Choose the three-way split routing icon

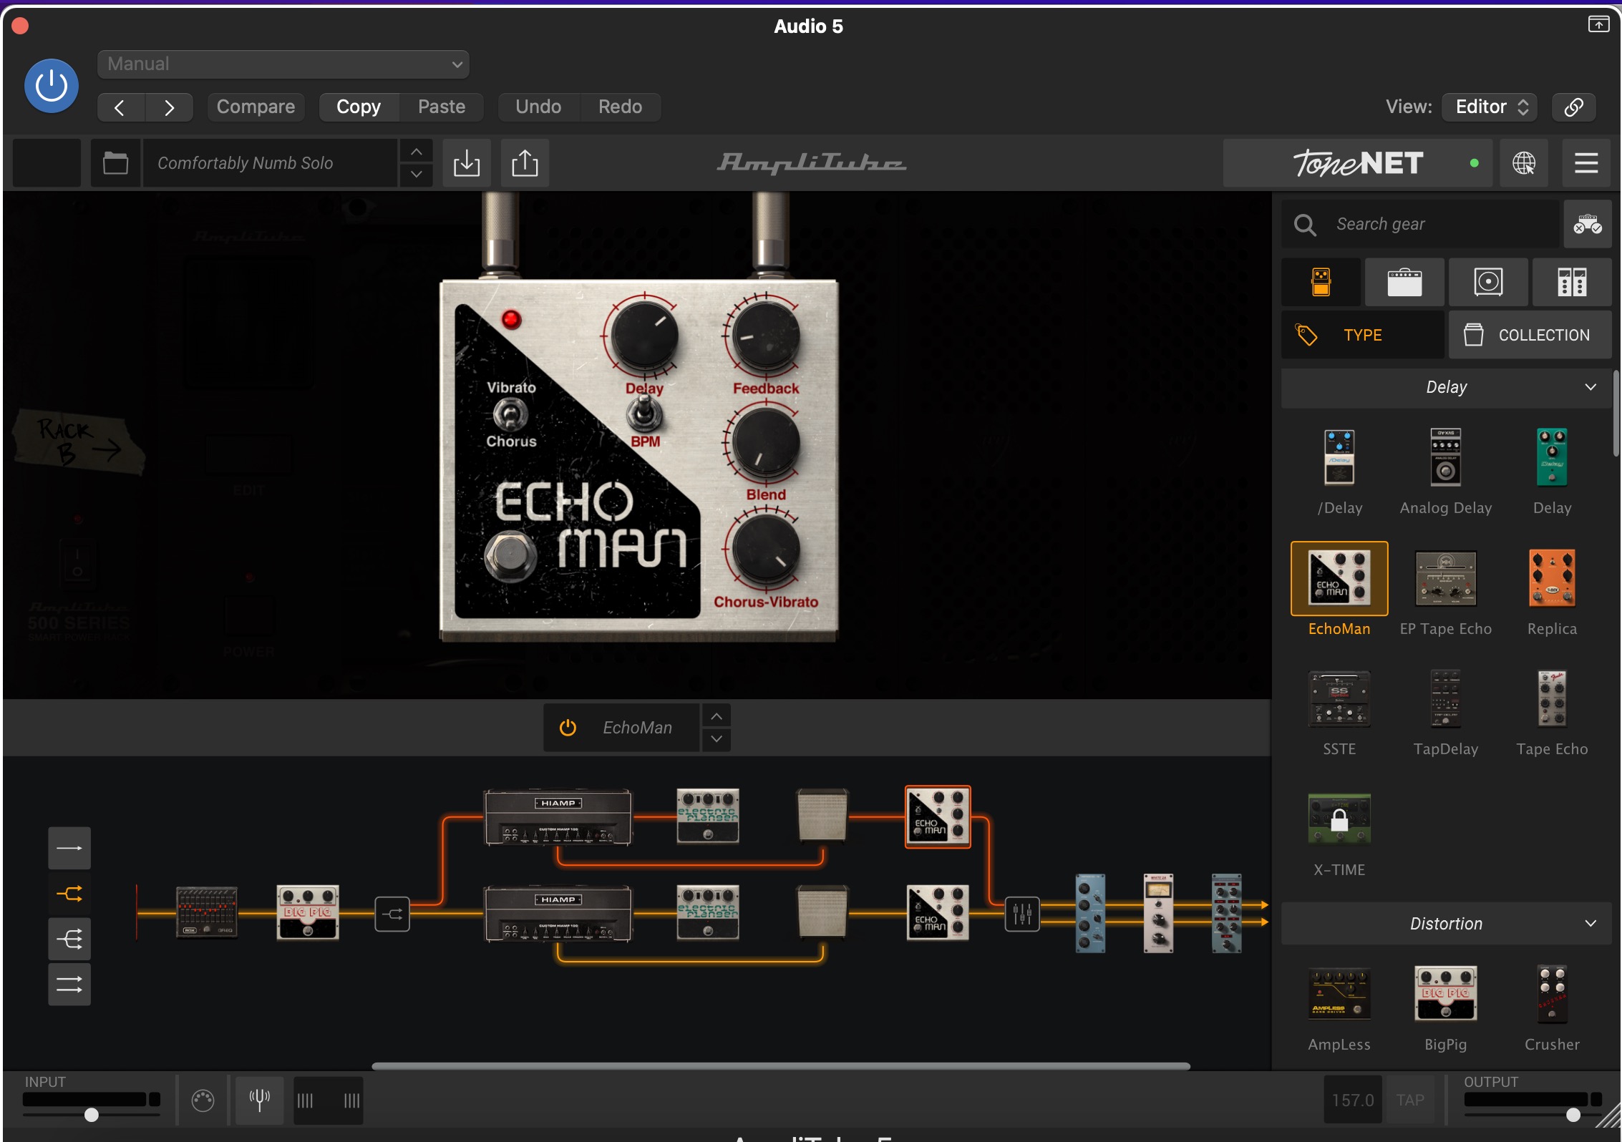[69, 939]
